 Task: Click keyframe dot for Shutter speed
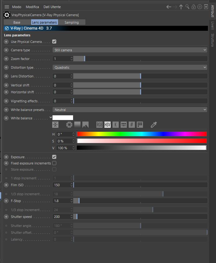(6, 217)
